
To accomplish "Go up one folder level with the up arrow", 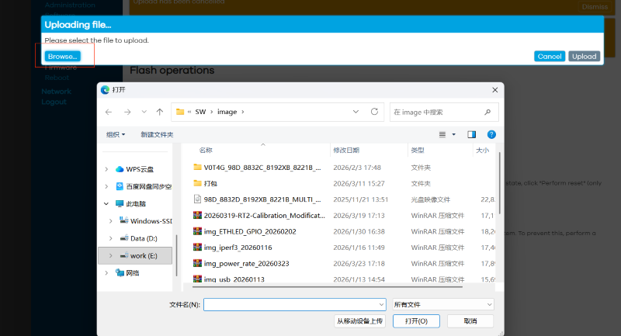I will pyautogui.click(x=159, y=112).
